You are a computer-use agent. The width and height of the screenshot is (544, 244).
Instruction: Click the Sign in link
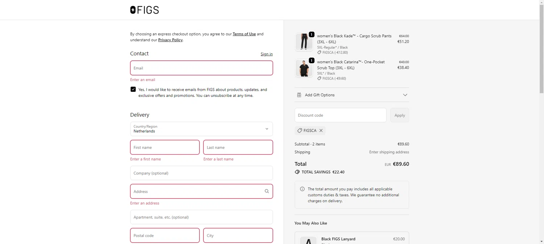(267, 54)
